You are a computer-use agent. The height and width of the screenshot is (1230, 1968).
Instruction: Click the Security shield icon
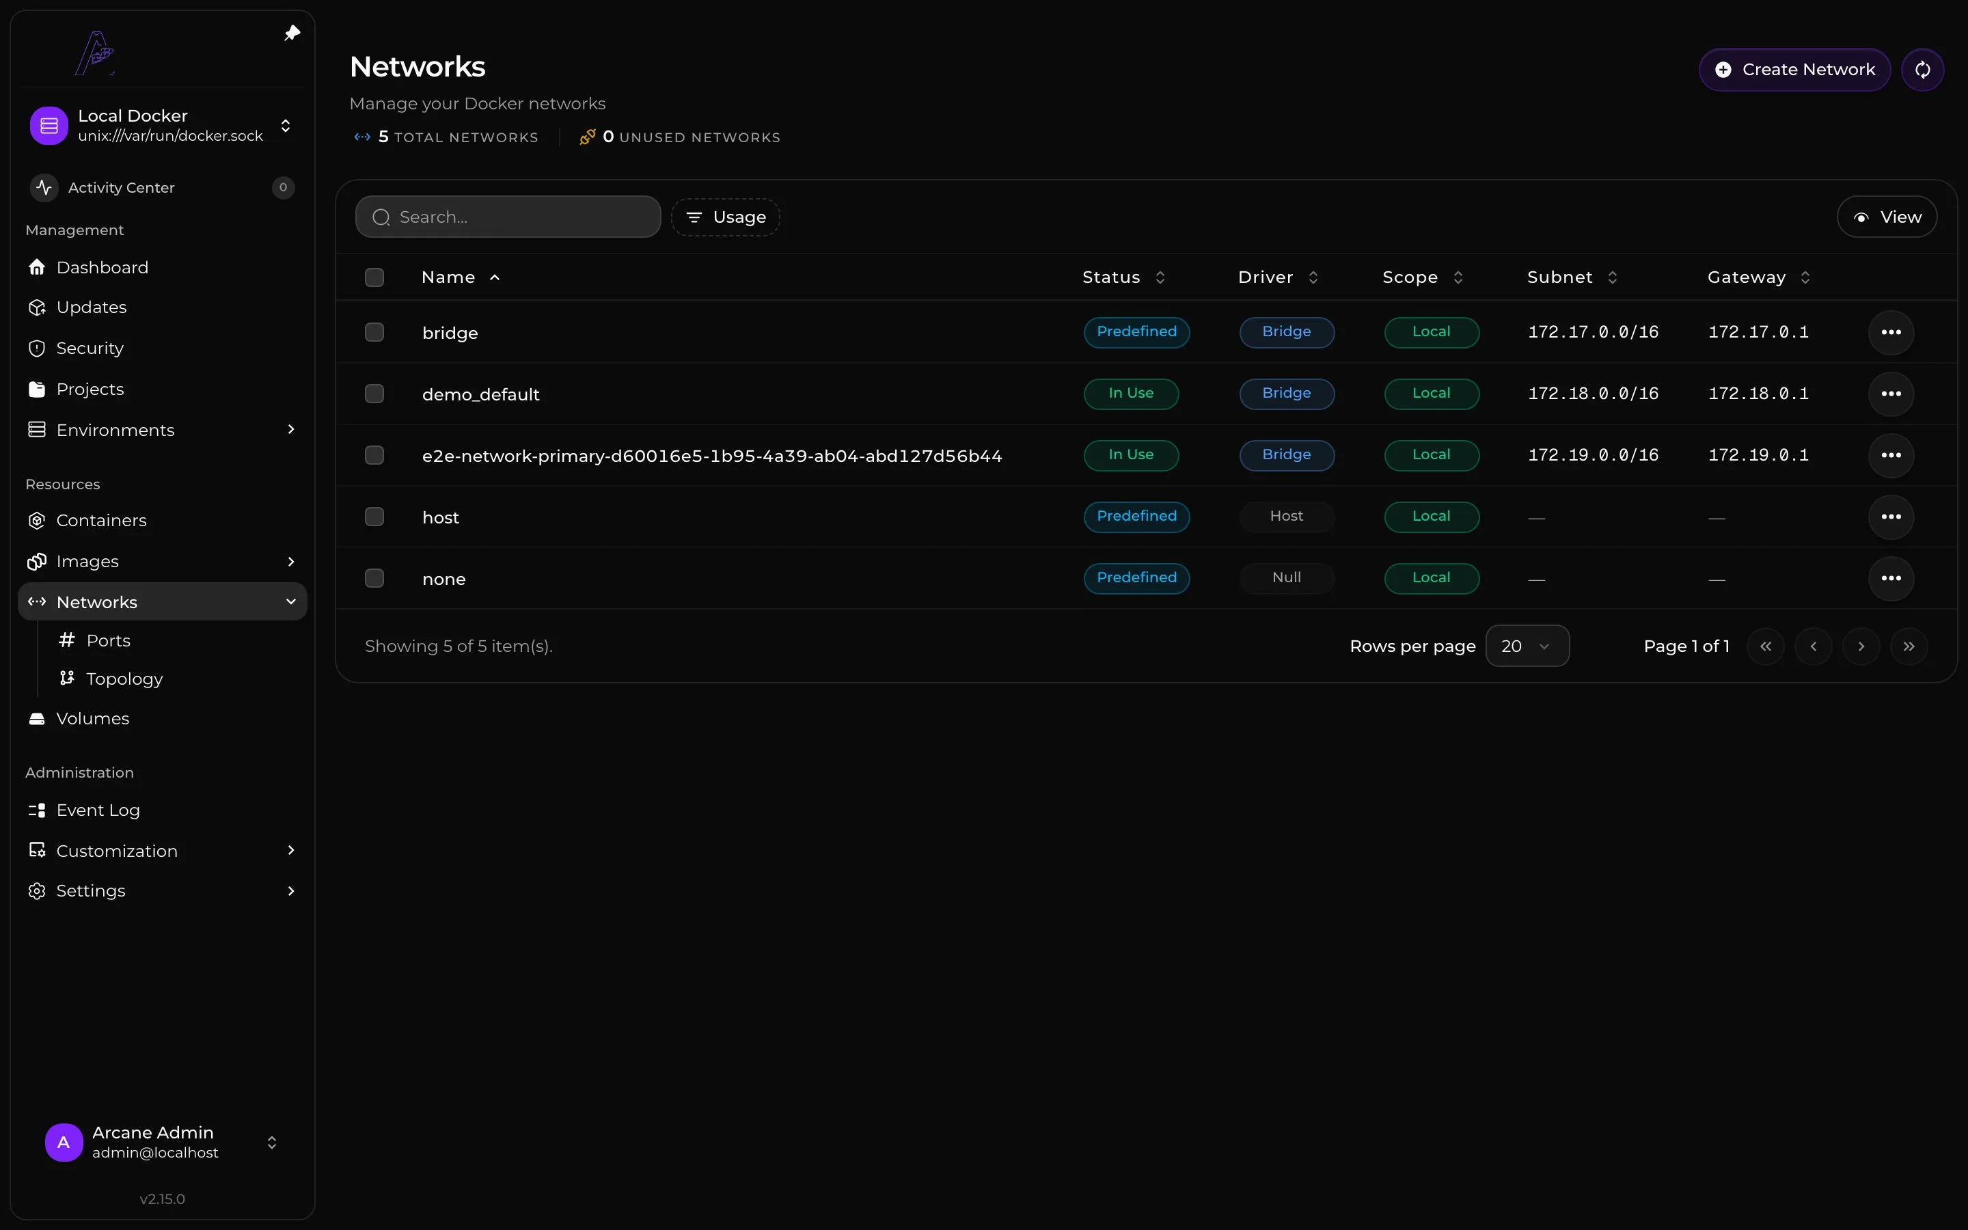click(x=37, y=348)
